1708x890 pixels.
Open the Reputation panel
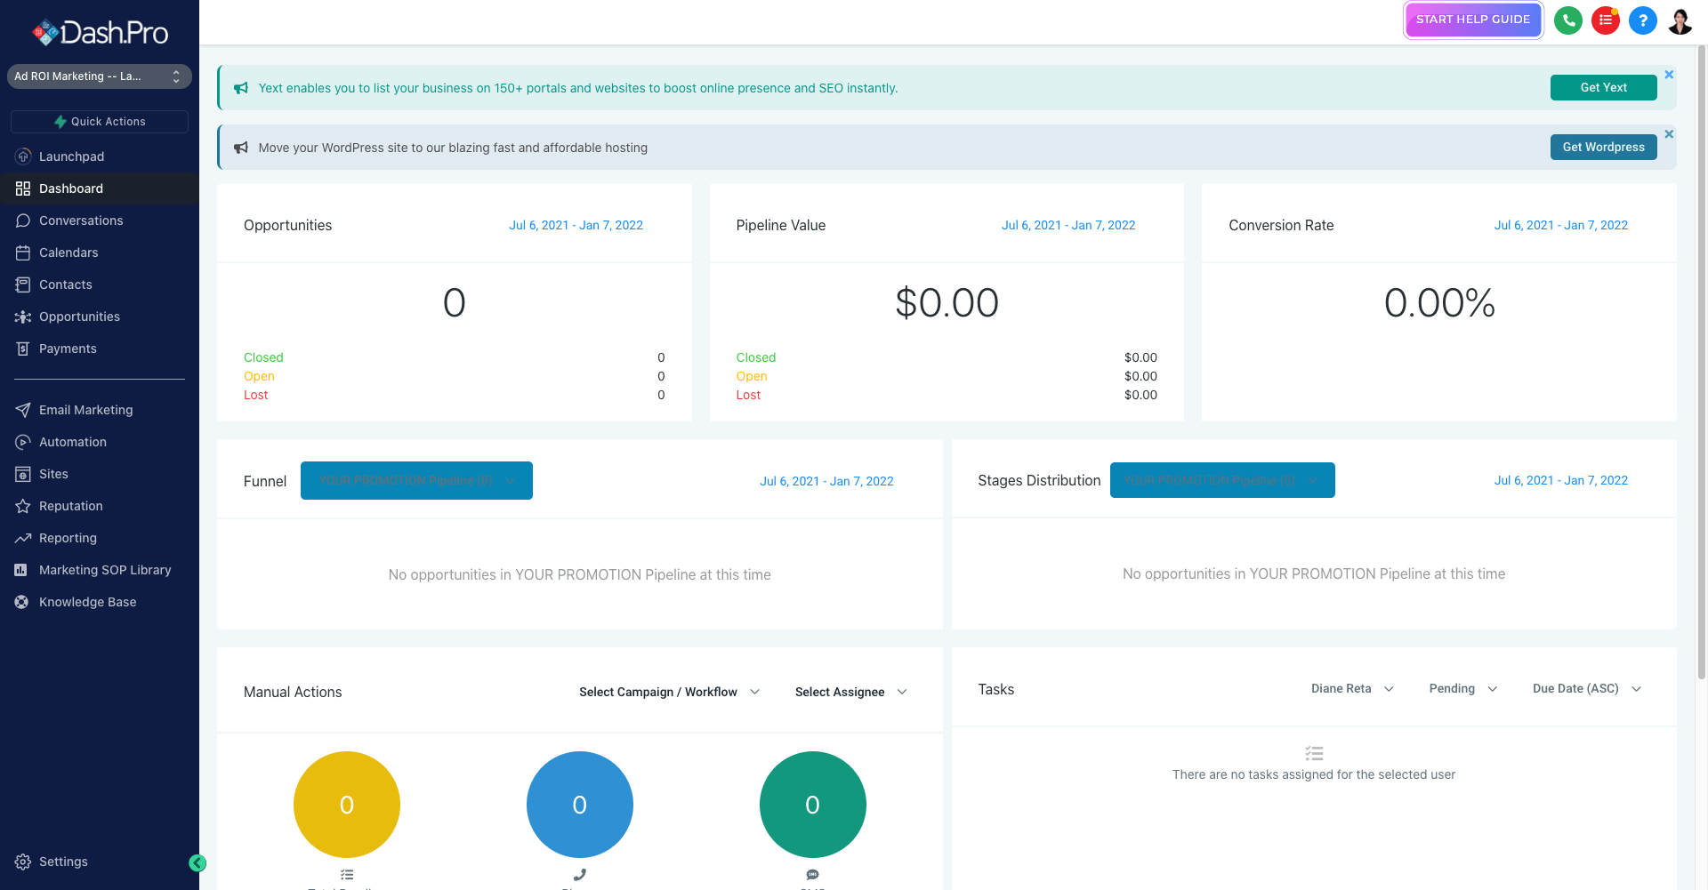(x=70, y=506)
